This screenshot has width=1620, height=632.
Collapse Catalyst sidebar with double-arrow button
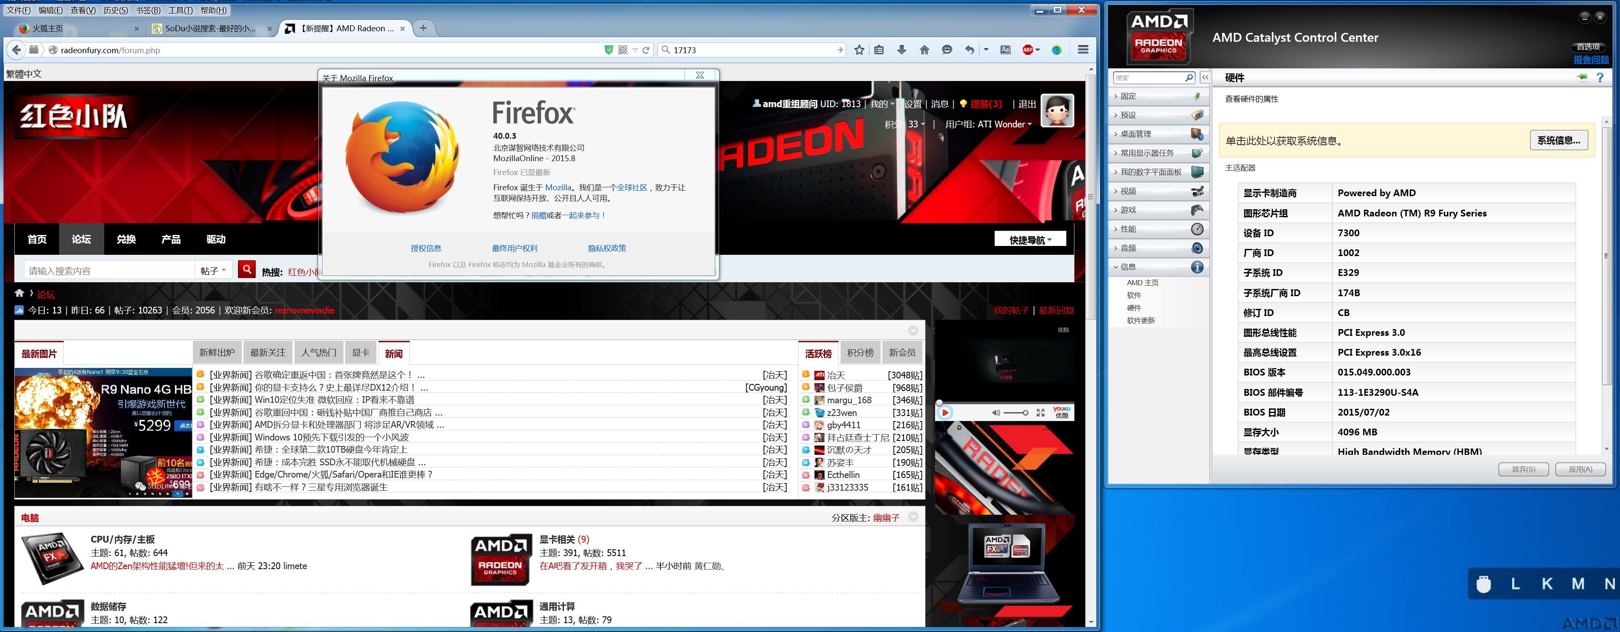pos(1205,77)
